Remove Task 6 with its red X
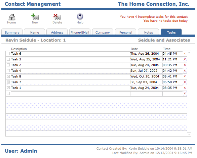This screenshot has height=158, width=197. click(185, 54)
